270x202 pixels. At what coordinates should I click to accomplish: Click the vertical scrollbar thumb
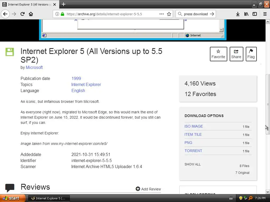(x=268, y=104)
